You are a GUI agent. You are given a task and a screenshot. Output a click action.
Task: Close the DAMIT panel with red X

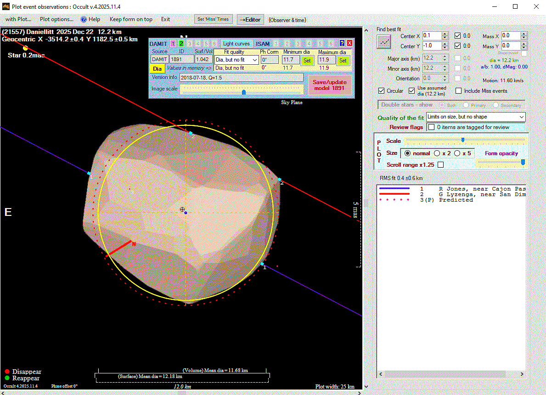point(349,43)
